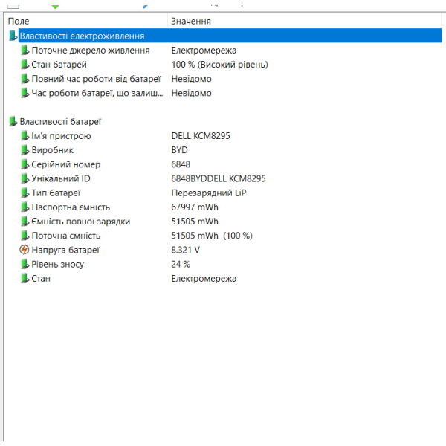Select the 'Ім'я пристрою' field
446x446 pixels.
61,136
